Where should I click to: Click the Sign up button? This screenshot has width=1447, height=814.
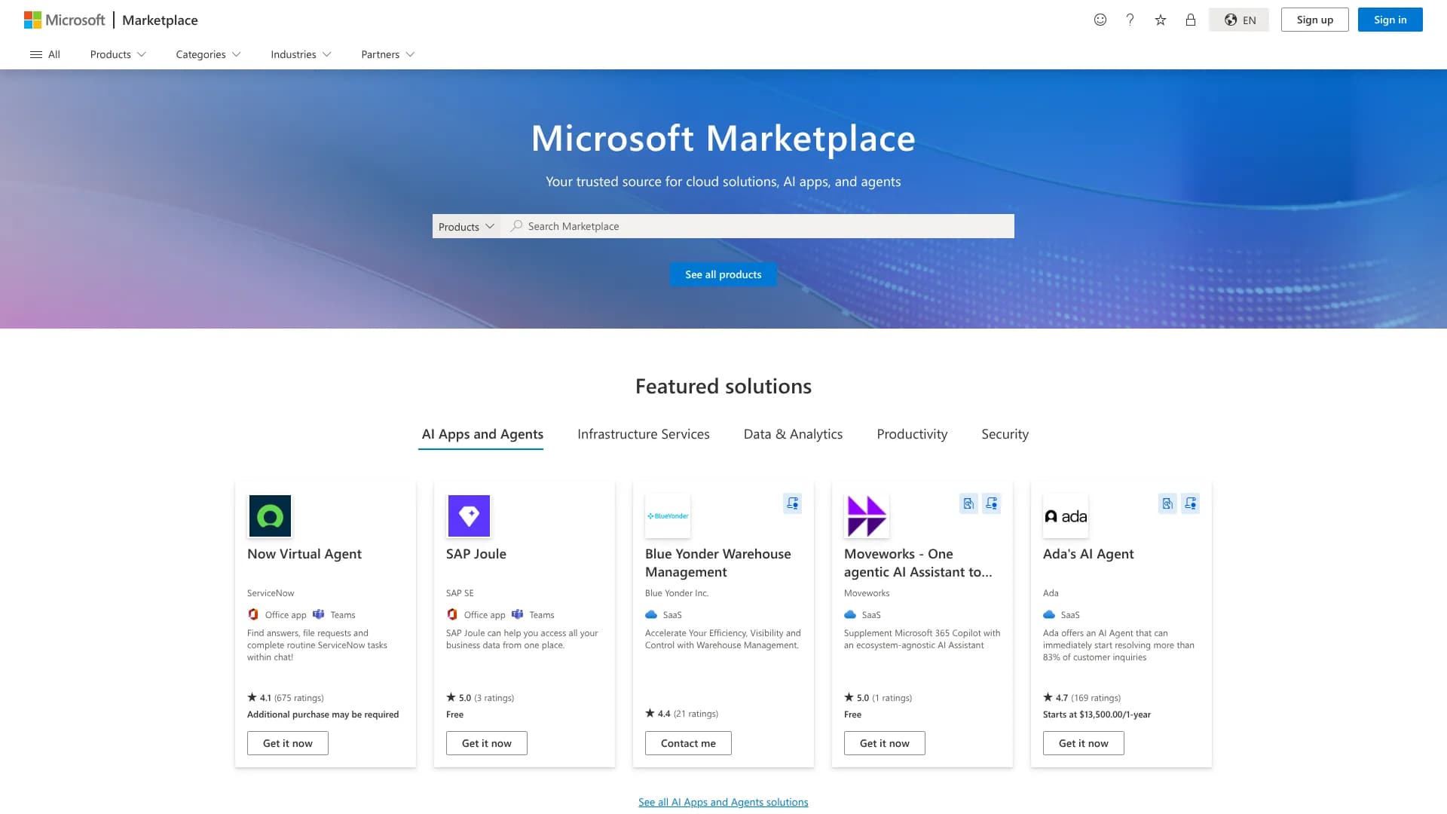(1315, 20)
